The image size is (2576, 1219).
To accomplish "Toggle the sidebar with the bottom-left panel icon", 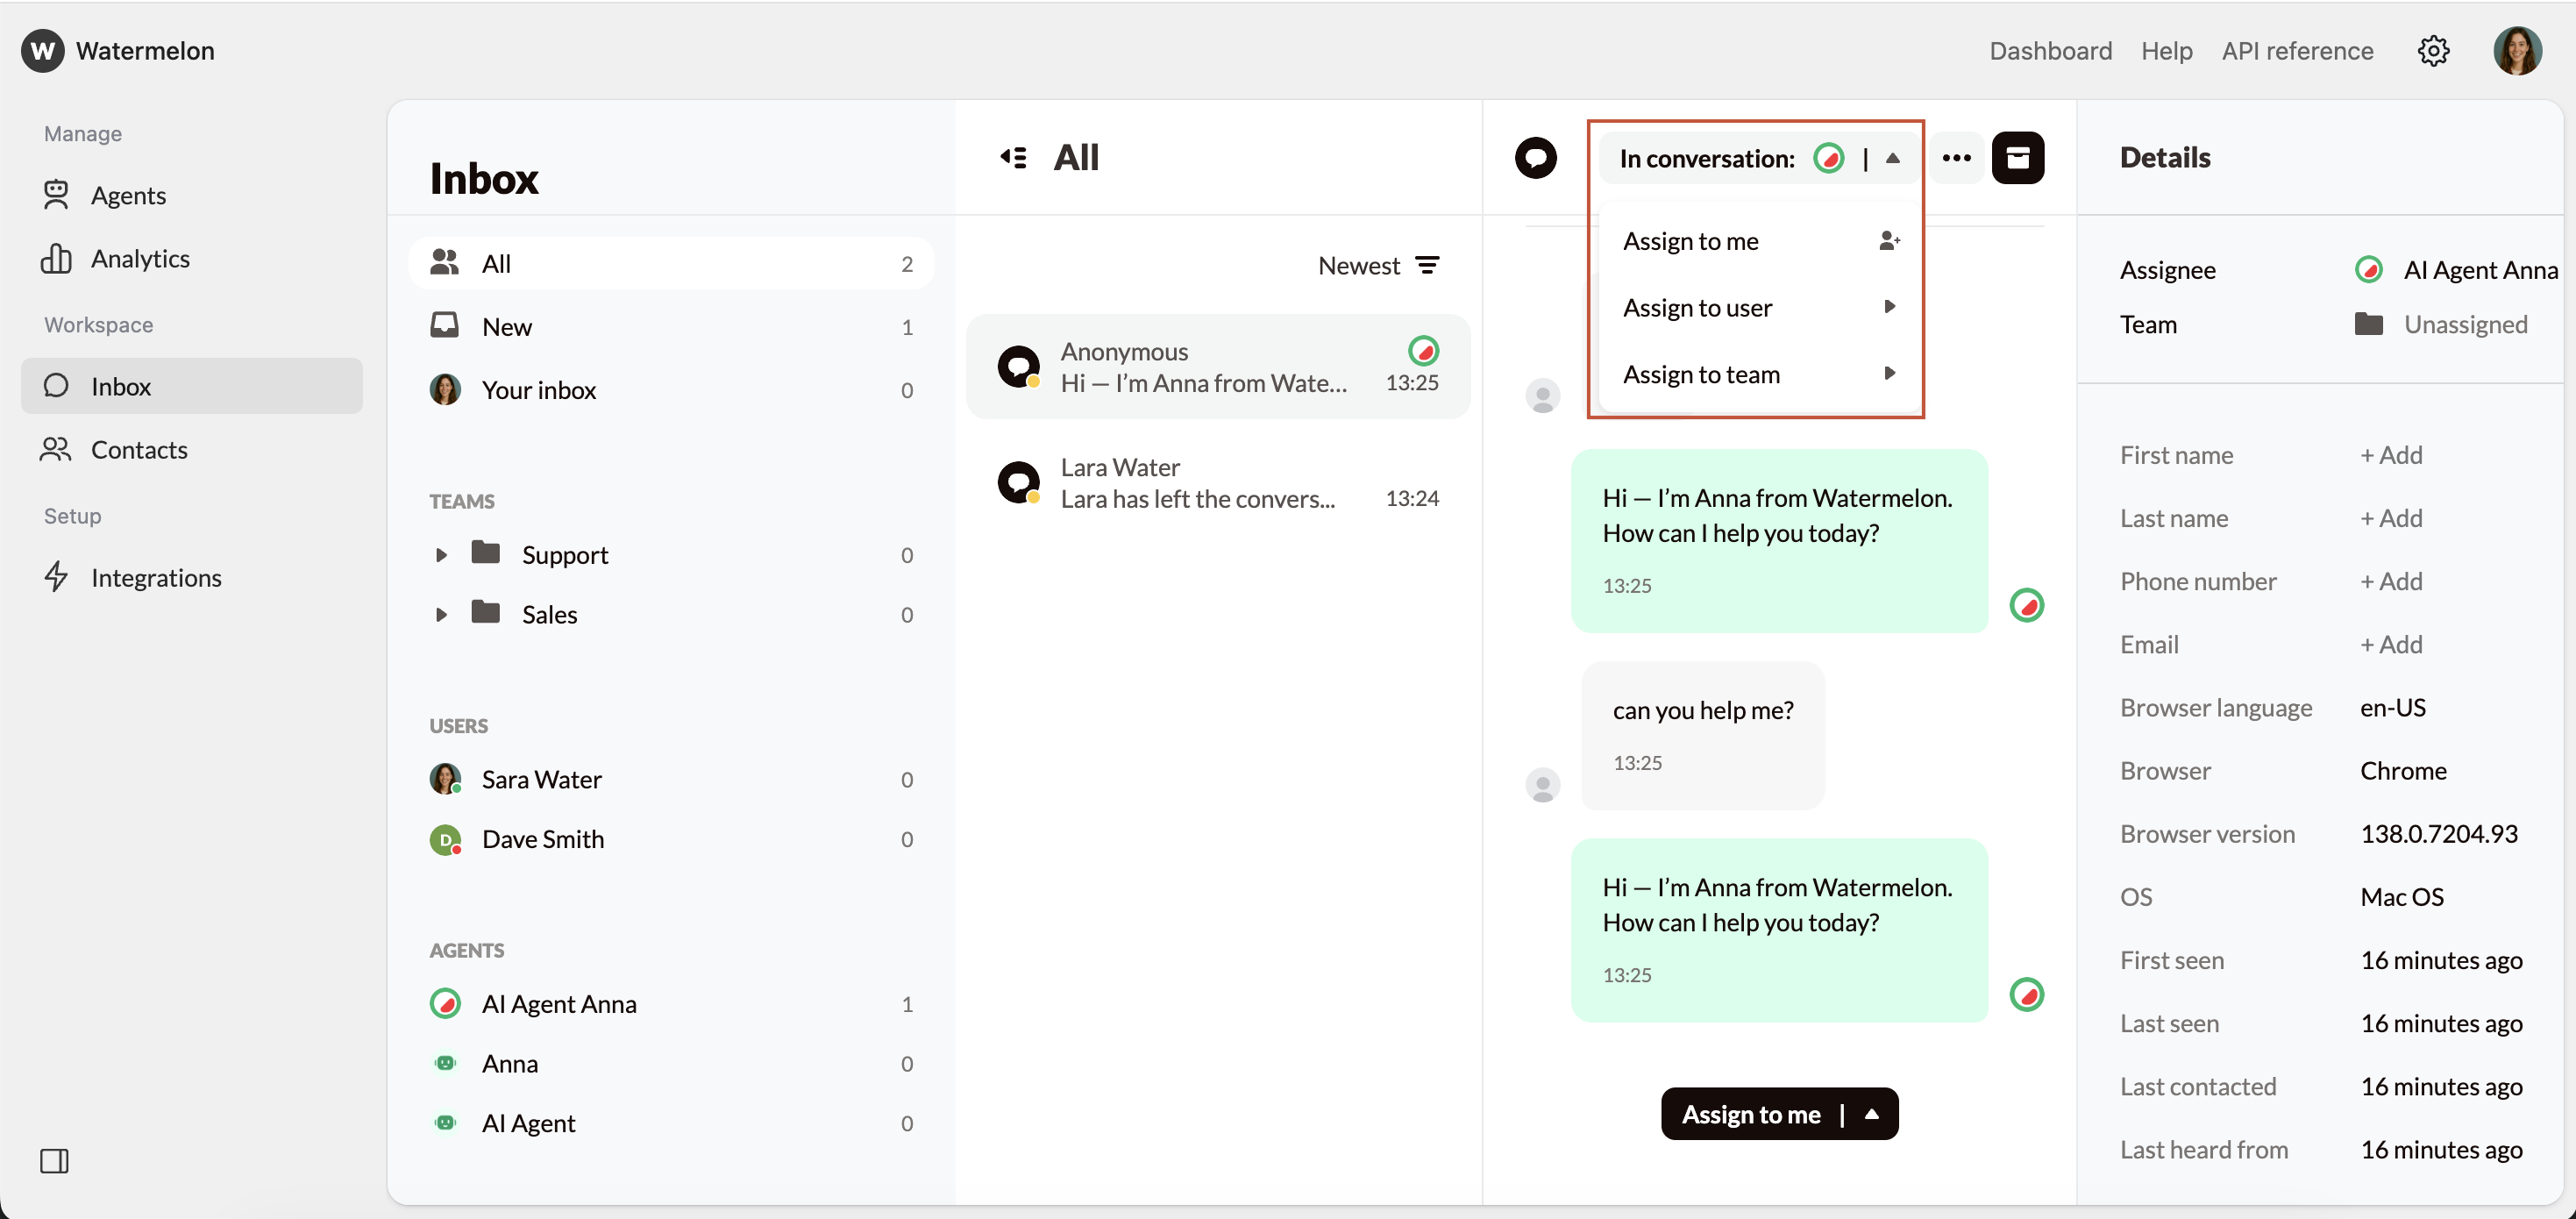I will tap(55, 1161).
